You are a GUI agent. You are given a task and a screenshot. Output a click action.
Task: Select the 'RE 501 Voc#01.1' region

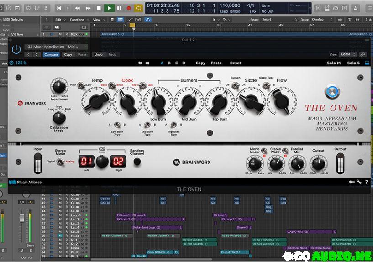click(x=116, y=236)
